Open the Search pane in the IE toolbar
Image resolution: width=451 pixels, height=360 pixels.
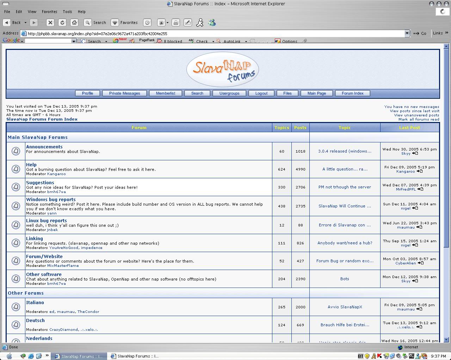95,22
